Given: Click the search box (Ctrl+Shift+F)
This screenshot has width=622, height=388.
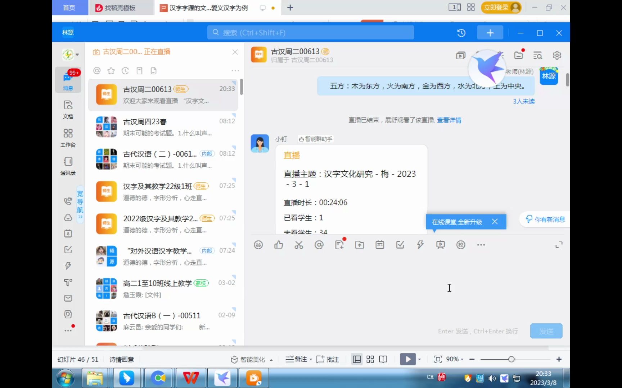Looking at the screenshot, I should [311, 33].
